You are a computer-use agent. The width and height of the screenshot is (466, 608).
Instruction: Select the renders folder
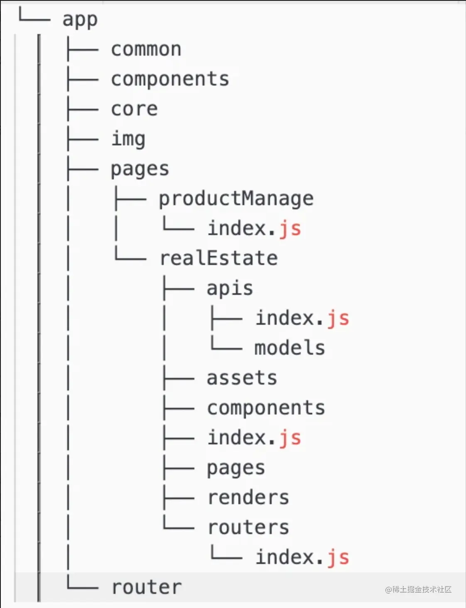click(x=248, y=498)
